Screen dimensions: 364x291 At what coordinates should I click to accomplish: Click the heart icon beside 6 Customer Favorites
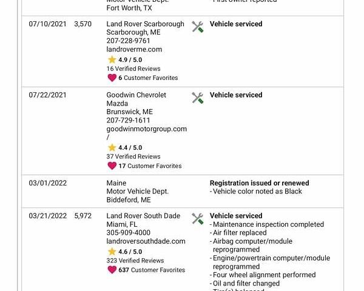pos(112,78)
